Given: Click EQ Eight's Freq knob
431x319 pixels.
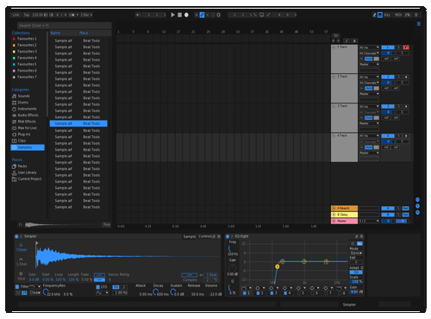Looking at the screenshot, I should coord(230,248).
